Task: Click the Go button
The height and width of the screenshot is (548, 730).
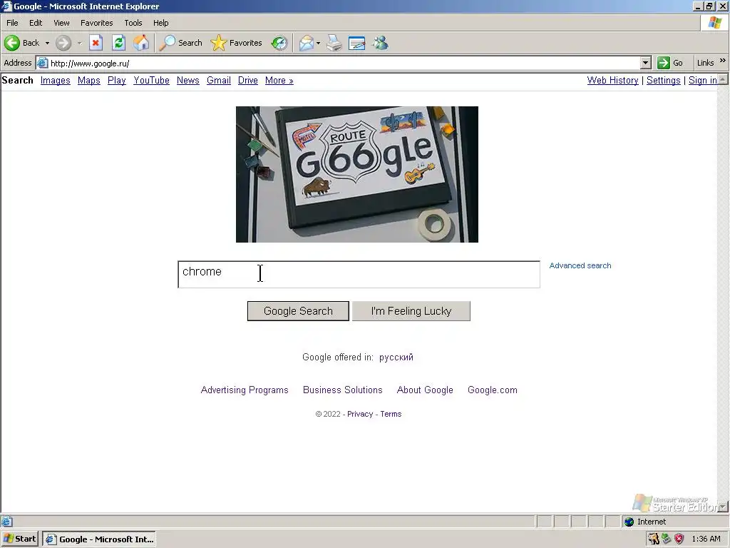Action: click(x=670, y=63)
